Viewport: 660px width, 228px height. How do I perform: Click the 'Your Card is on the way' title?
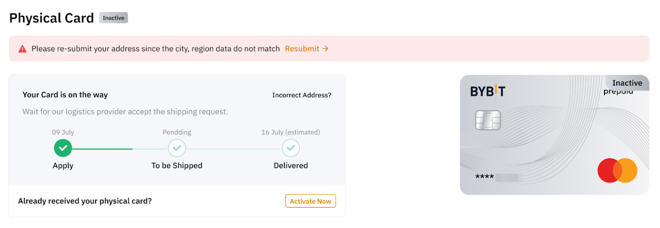(x=65, y=95)
